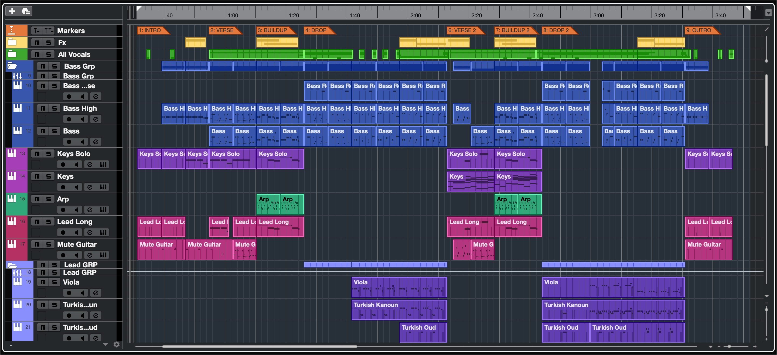
Task: Collapse the Lead GRP folder
Action: (x=12, y=265)
